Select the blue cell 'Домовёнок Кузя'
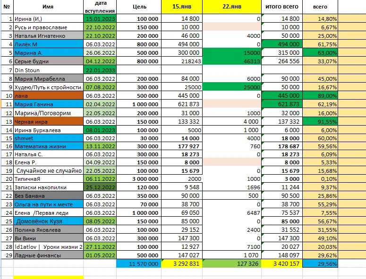366x279 pixels. [x=48, y=221]
